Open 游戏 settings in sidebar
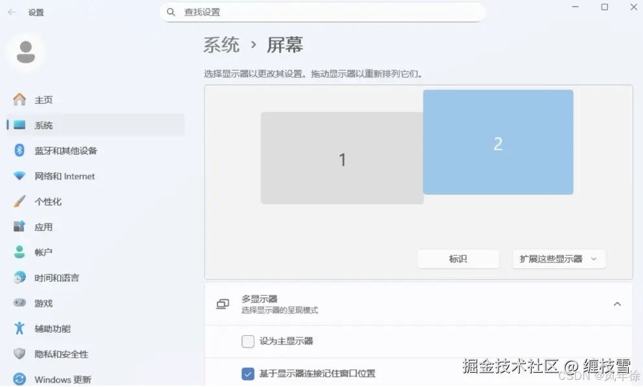This screenshot has width=643, height=387. (x=43, y=303)
